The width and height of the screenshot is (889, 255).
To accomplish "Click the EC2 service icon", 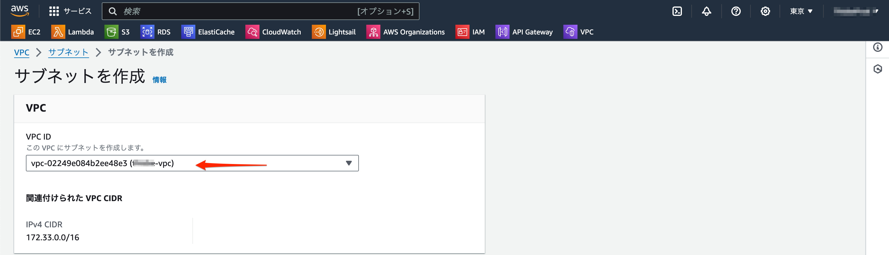I will (18, 32).
